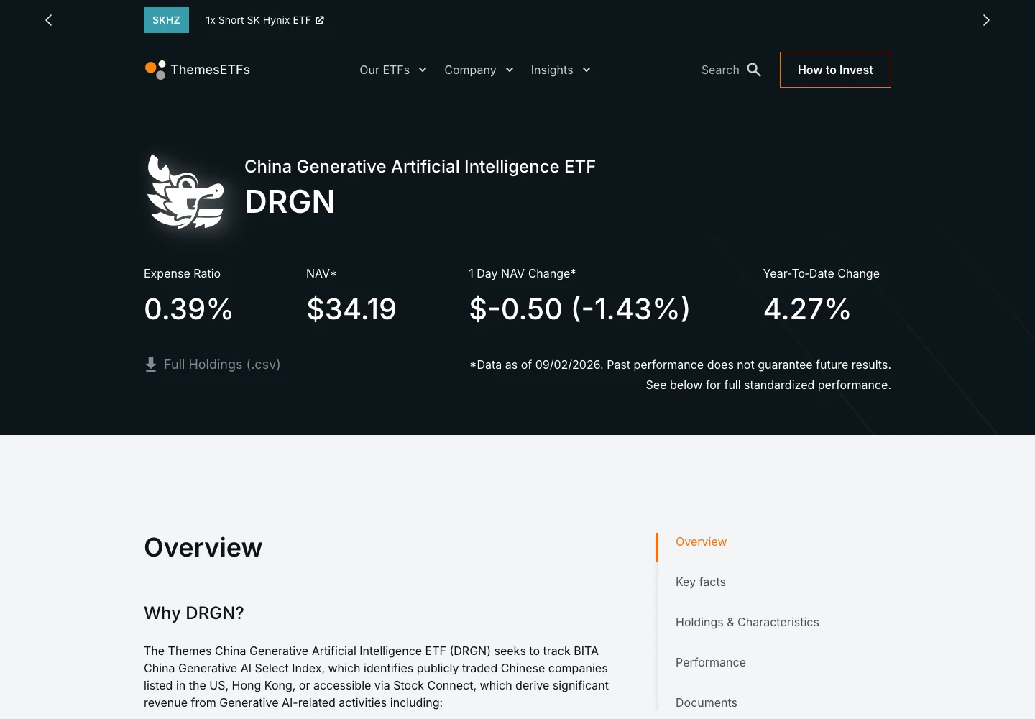Viewport: 1035px width, 719px height.
Task: Open the Search field label
Action: pos(720,70)
